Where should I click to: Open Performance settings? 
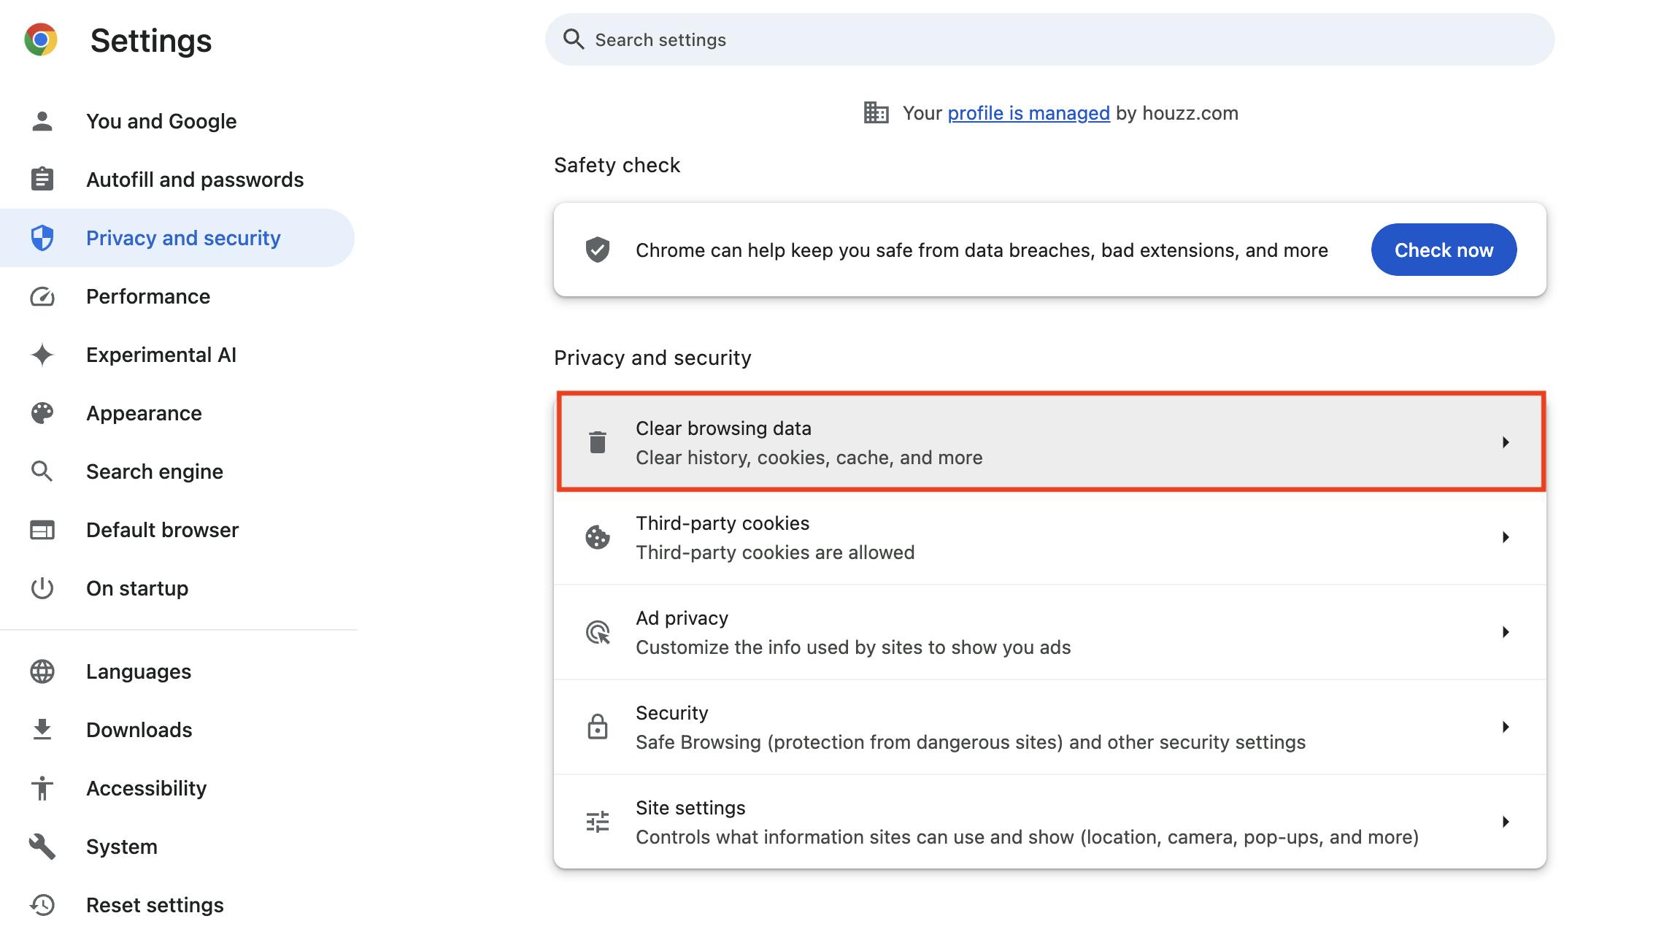[177, 296]
